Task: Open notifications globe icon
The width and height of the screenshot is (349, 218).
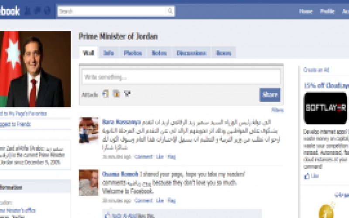Action: point(47,10)
